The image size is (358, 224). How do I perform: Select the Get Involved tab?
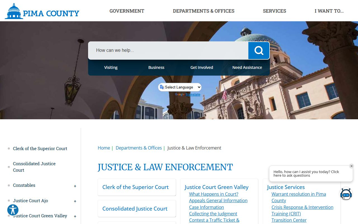(x=202, y=67)
